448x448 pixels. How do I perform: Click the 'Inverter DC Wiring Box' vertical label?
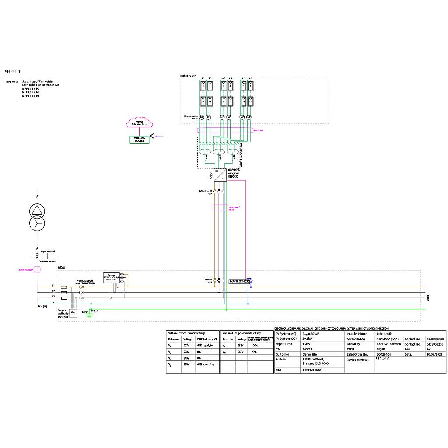click(x=241, y=155)
